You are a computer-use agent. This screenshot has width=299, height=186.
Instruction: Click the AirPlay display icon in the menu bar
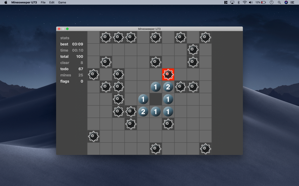click(x=232, y=3)
